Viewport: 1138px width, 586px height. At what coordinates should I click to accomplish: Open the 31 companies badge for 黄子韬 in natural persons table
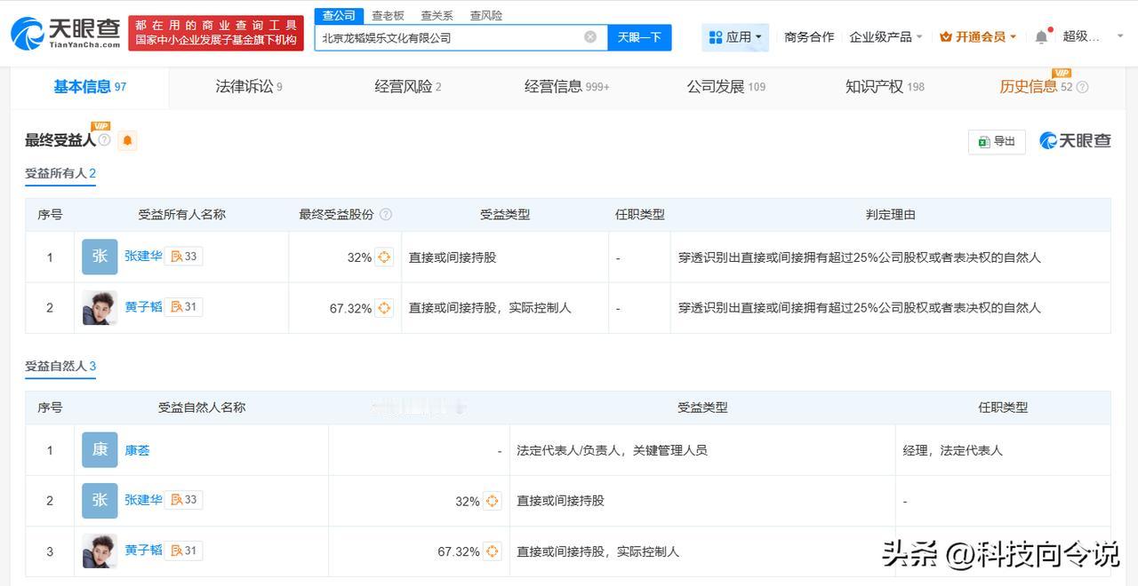coord(184,550)
